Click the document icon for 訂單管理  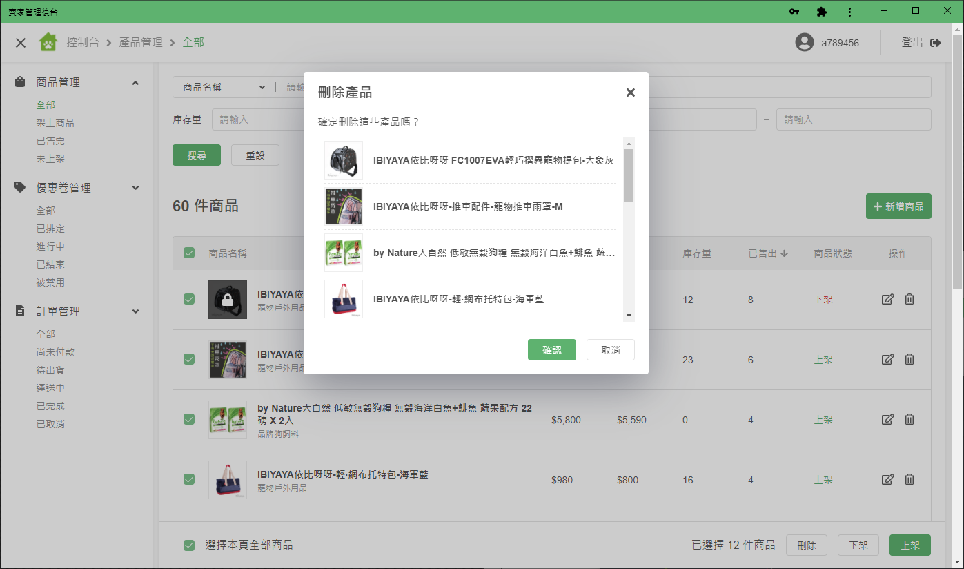point(21,311)
